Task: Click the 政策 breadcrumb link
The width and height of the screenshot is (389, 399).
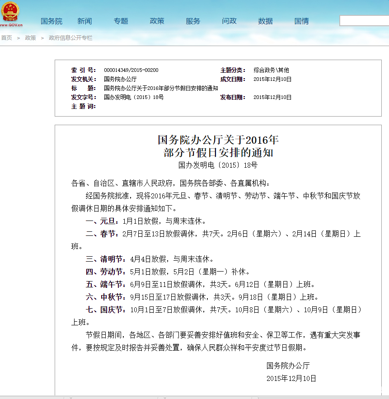Action: 30,38
